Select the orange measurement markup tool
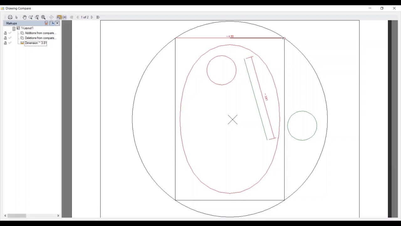 click(x=60, y=17)
